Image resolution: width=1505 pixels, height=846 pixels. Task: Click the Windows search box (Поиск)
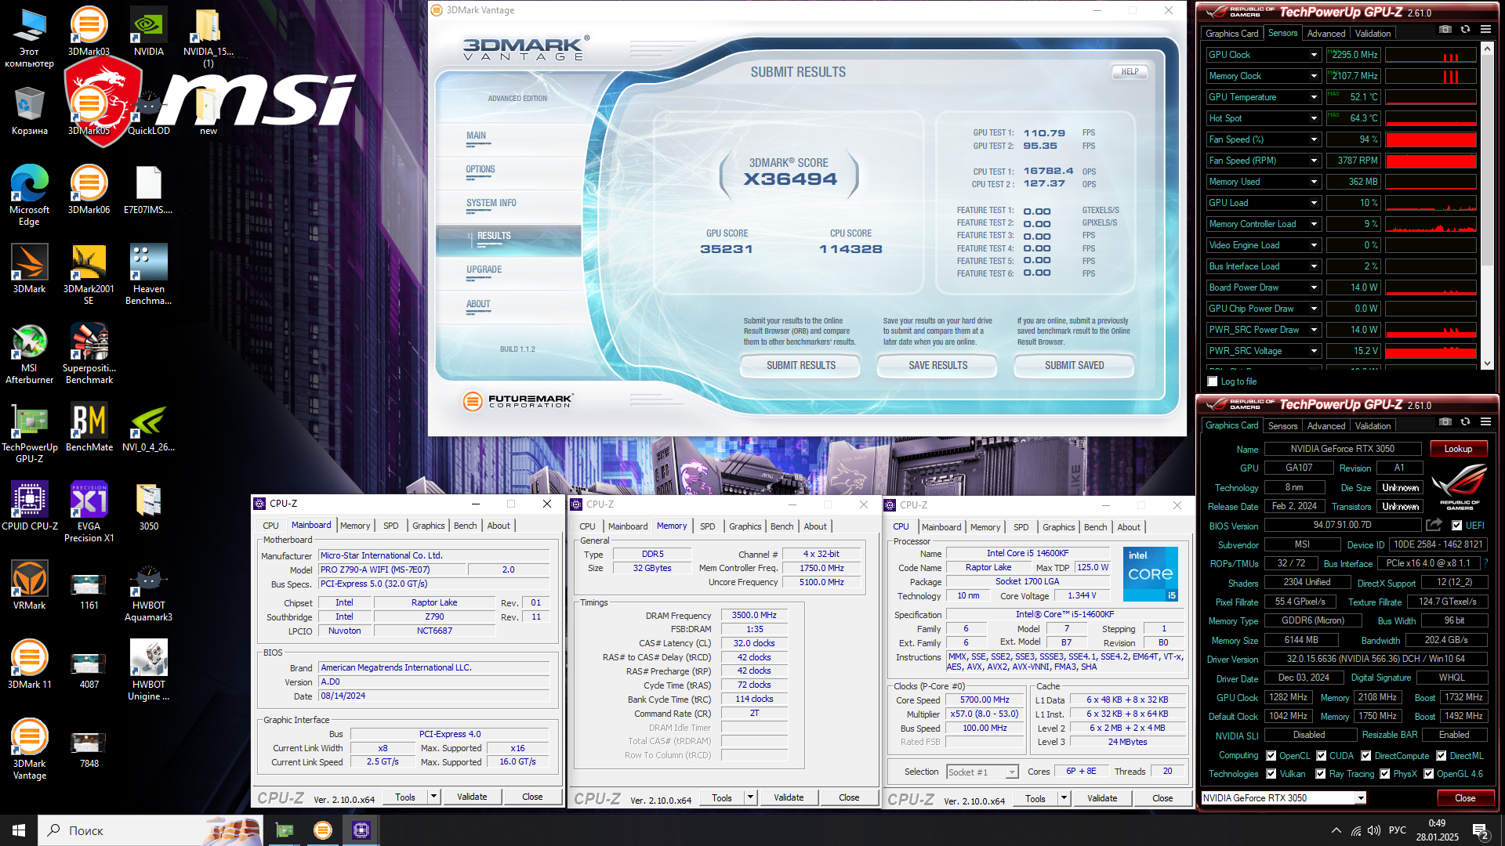click(150, 830)
